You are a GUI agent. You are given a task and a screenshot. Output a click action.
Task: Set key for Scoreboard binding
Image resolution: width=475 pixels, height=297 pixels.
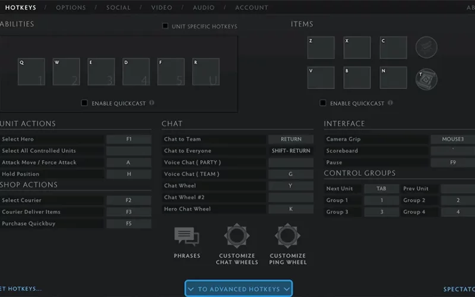[x=453, y=151]
